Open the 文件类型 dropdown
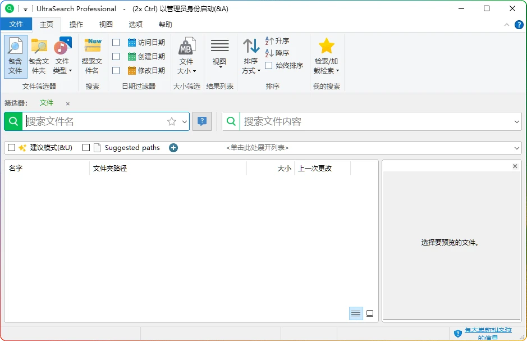The image size is (527, 341). coord(62,66)
